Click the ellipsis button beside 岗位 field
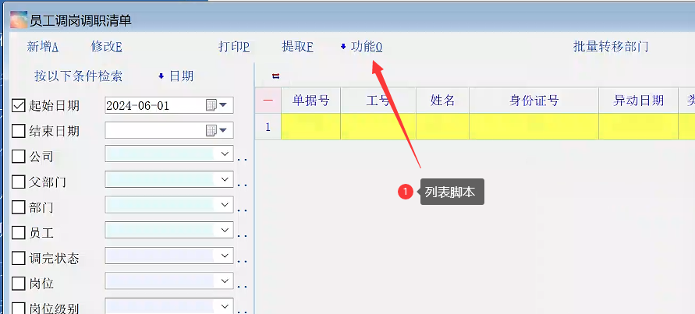Viewport: 695px width, 314px height. (x=242, y=286)
